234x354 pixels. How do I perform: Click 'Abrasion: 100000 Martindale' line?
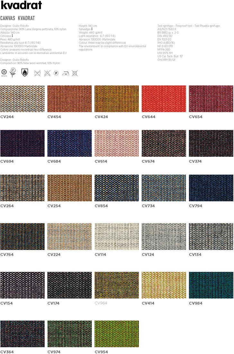tap(97, 39)
